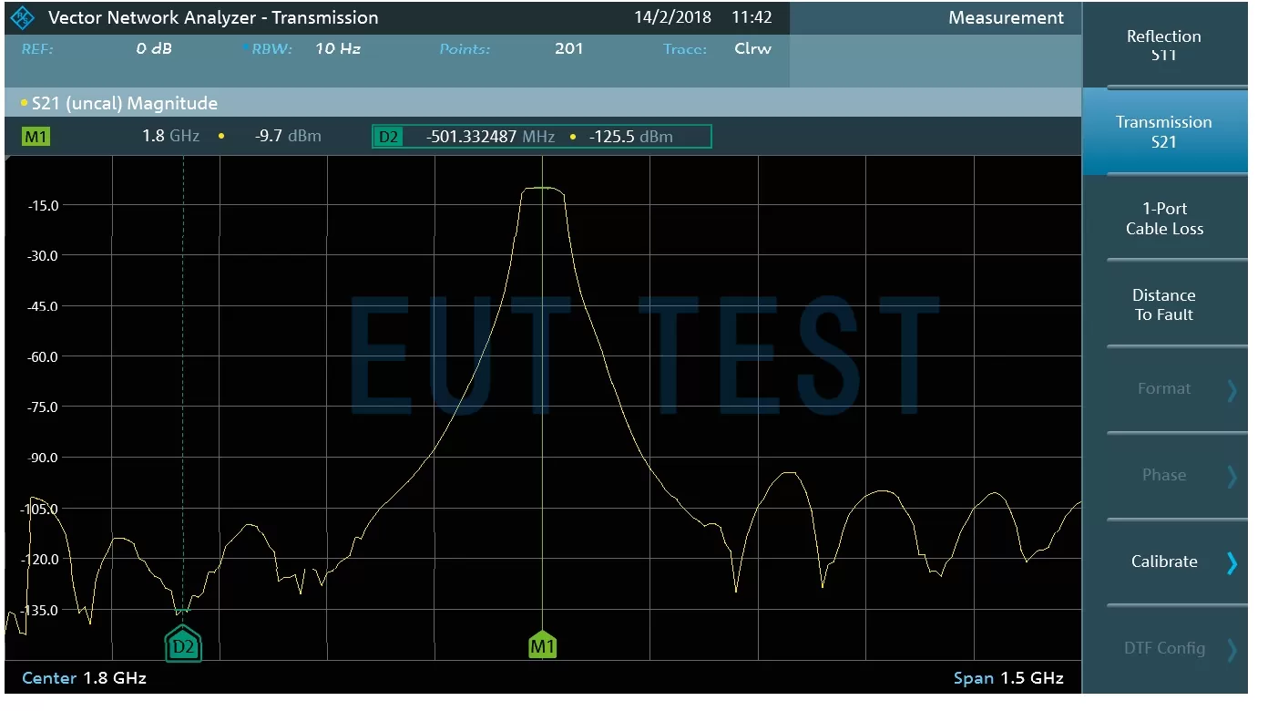Choose 1-Port Cable Loss measurement
The height and width of the screenshot is (711, 1268).
[1163, 219]
